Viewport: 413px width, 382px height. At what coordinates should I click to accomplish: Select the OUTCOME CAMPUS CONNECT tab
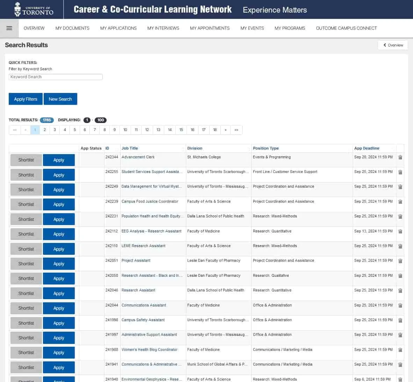tap(346, 28)
